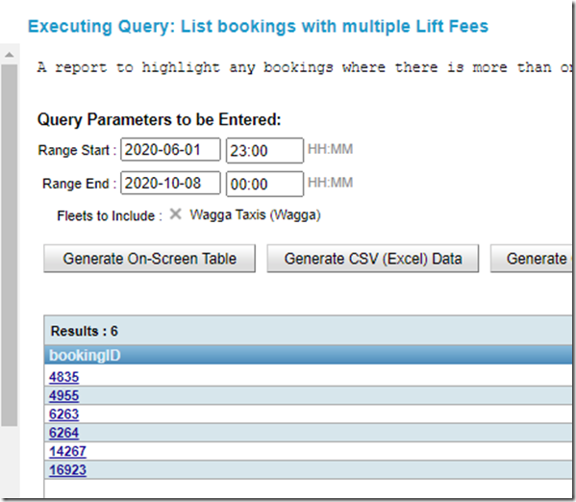This screenshot has width=576, height=502.
Task: Open booking 16923
Action: click(x=67, y=470)
